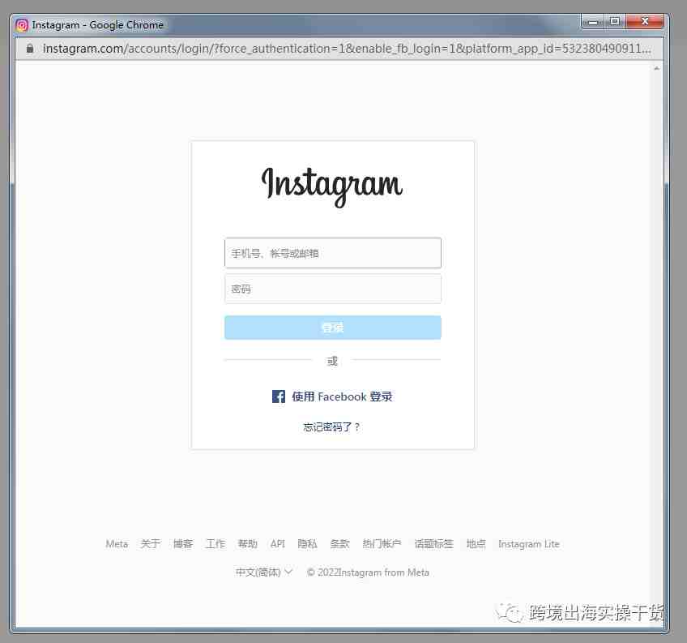Viewport: 687px width, 643px height.
Task: Click the padlock site security icon
Action: pos(30,49)
